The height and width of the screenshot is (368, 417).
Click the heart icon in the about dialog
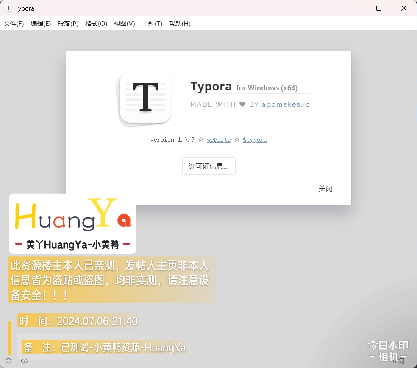pyautogui.click(x=242, y=104)
